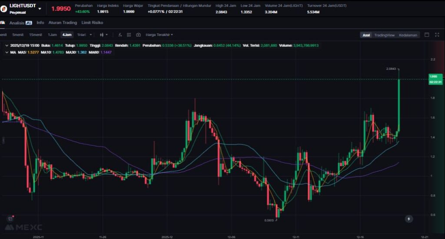Click the panel window layout icon
445x239 pixels.
pos(426,35)
